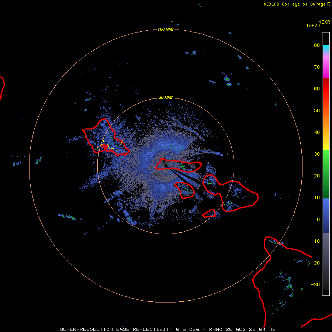Click the -10 dBZ scale value
Viewport: 332px width, 332px height.
[315, 241]
